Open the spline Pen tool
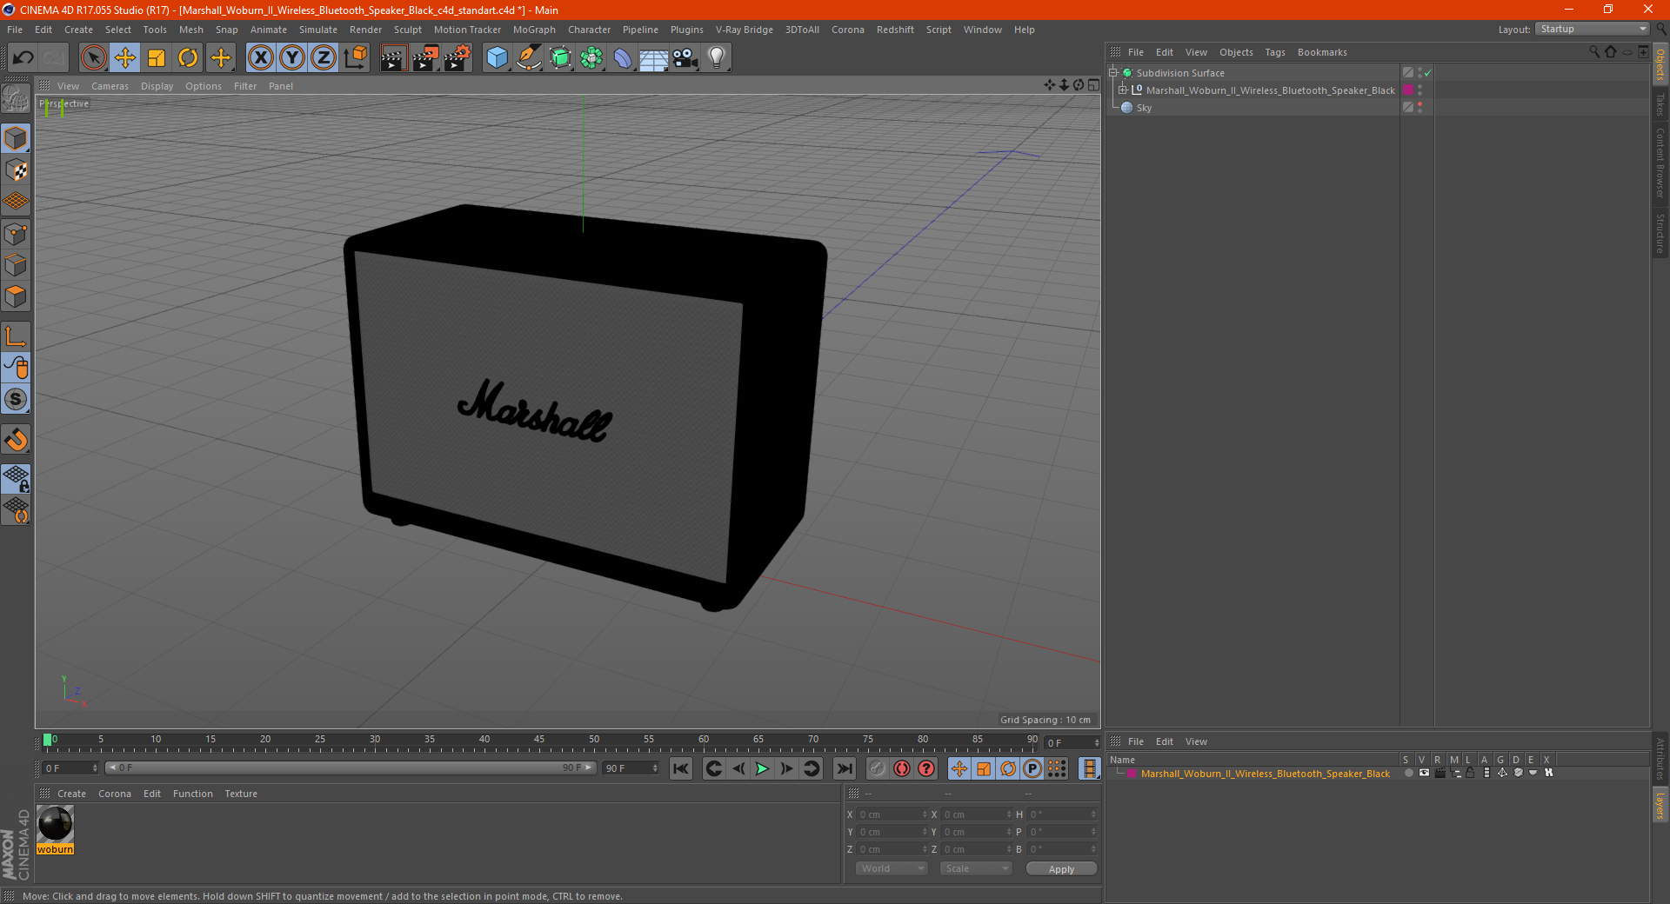This screenshot has width=1670, height=904. point(529,58)
